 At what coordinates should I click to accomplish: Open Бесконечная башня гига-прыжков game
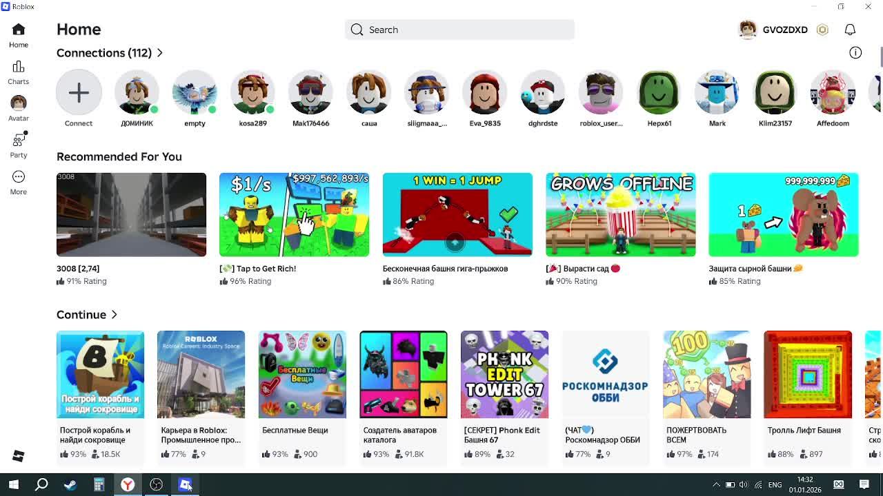point(457,214)
